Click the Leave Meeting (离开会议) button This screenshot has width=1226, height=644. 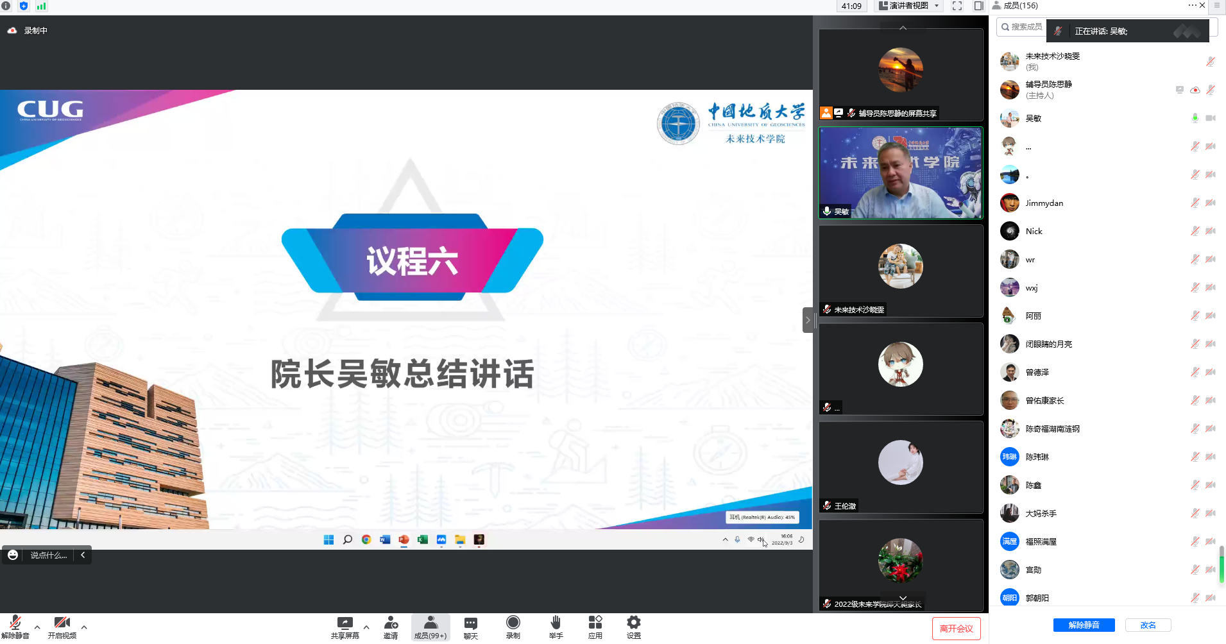pos(956,629)
